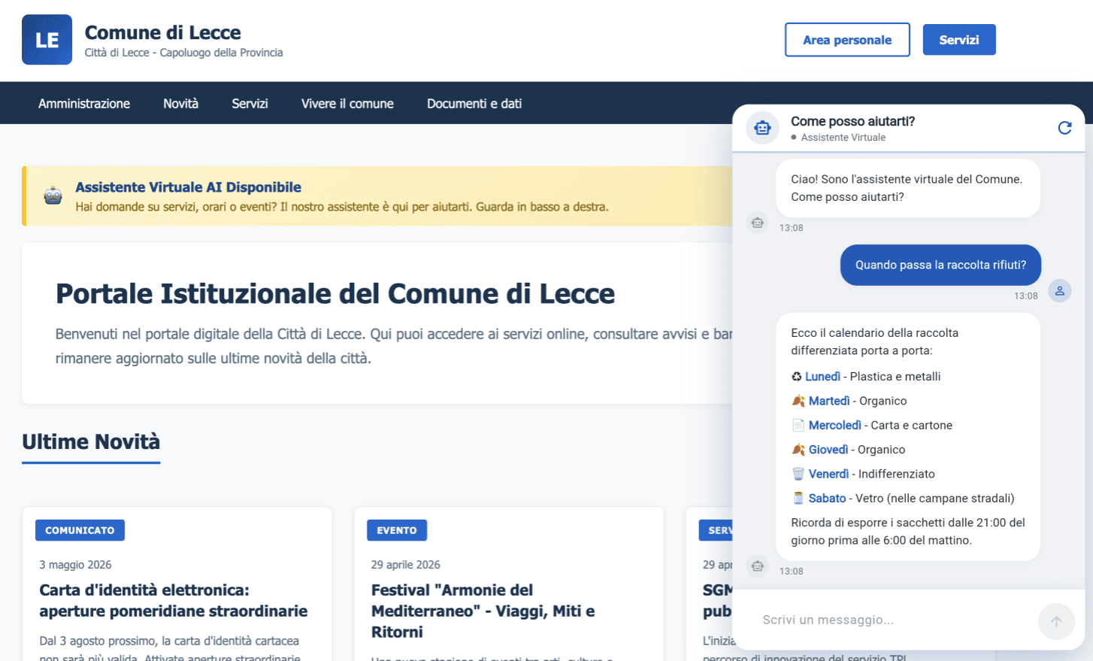Screen dimensions: 1093x661
Task: Click the blue Servizi header button
Action: point(959,40)
